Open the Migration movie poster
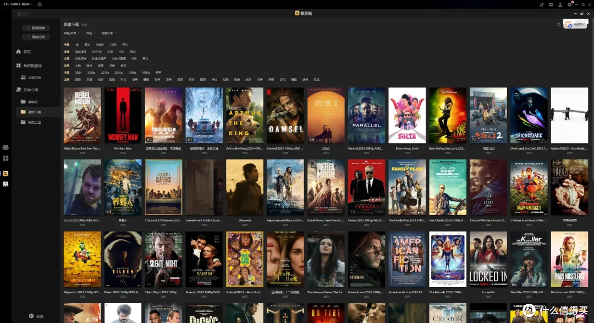This screenshot has height=323, width=594. click(82, 259)
